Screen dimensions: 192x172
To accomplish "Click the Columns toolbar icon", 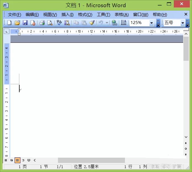I will (124, 23).
